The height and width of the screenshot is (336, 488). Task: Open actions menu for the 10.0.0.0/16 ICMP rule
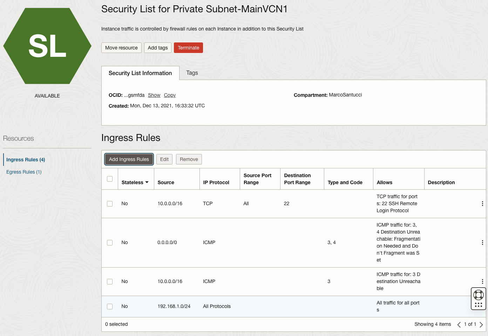[482, 281]
